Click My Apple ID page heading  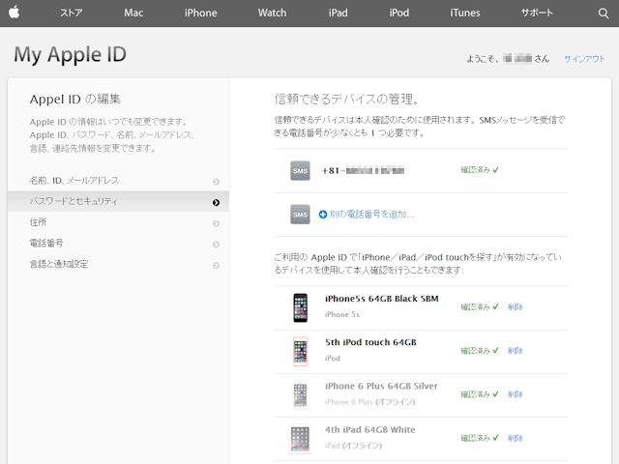tap(71, 54)
